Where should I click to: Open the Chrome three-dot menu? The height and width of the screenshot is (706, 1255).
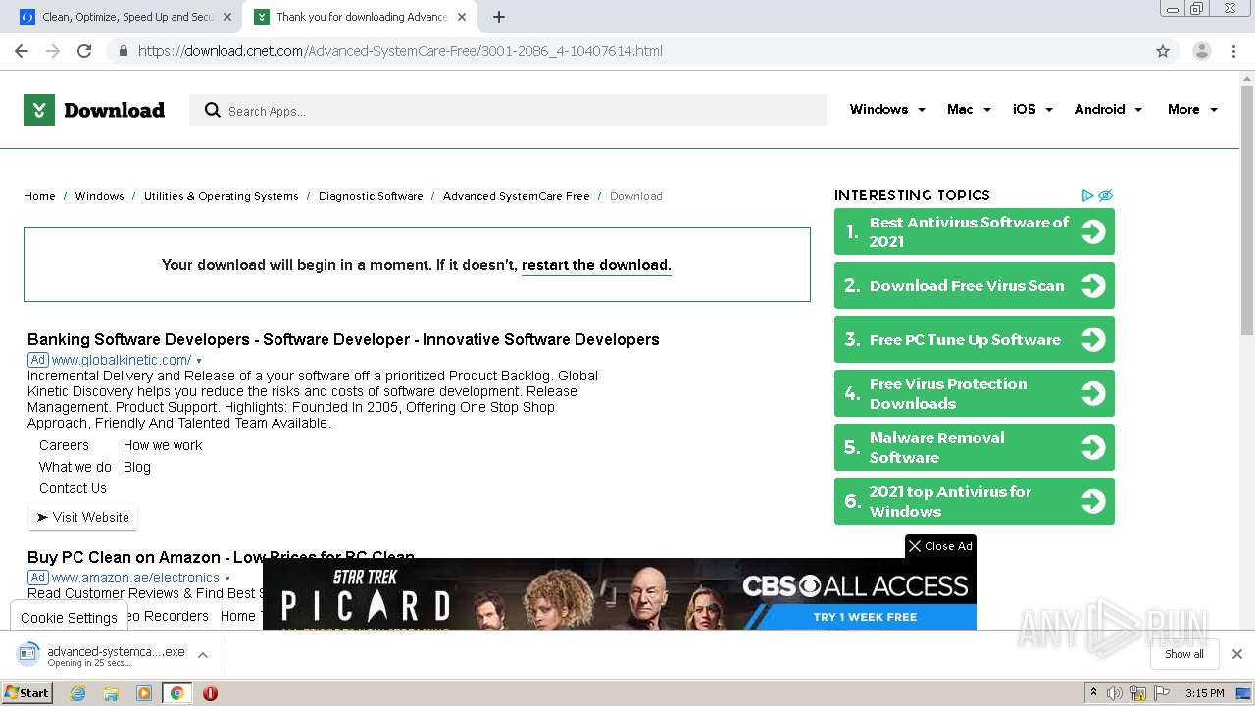(x=1234, y=51)
